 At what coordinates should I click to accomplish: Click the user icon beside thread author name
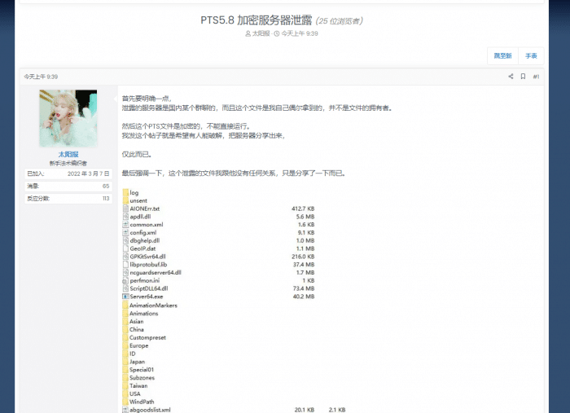coord(248,33)
